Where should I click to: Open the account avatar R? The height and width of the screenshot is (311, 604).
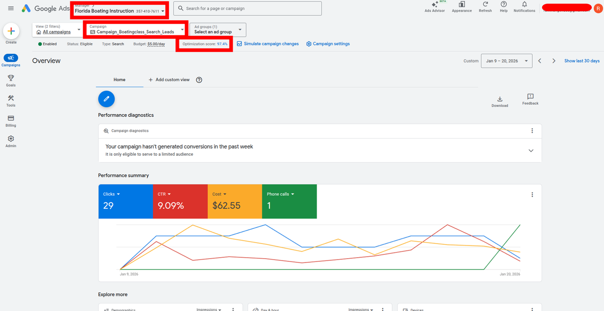coord(598,8)
